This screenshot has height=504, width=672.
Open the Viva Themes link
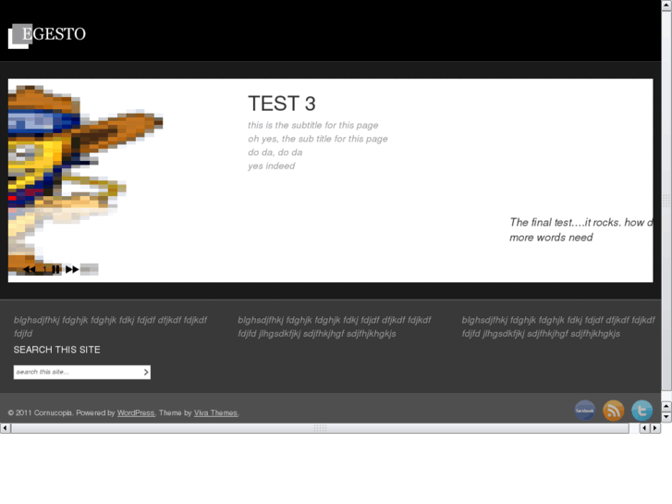coord(215,412)
